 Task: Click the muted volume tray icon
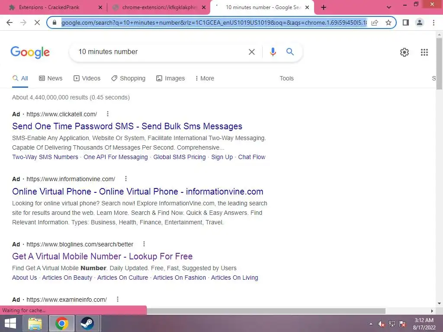pyautogui.click(x=381, y=324)
